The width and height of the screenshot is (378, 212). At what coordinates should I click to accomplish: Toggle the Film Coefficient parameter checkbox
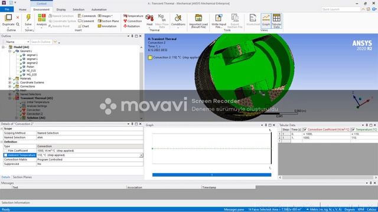(x=5, y=151)
